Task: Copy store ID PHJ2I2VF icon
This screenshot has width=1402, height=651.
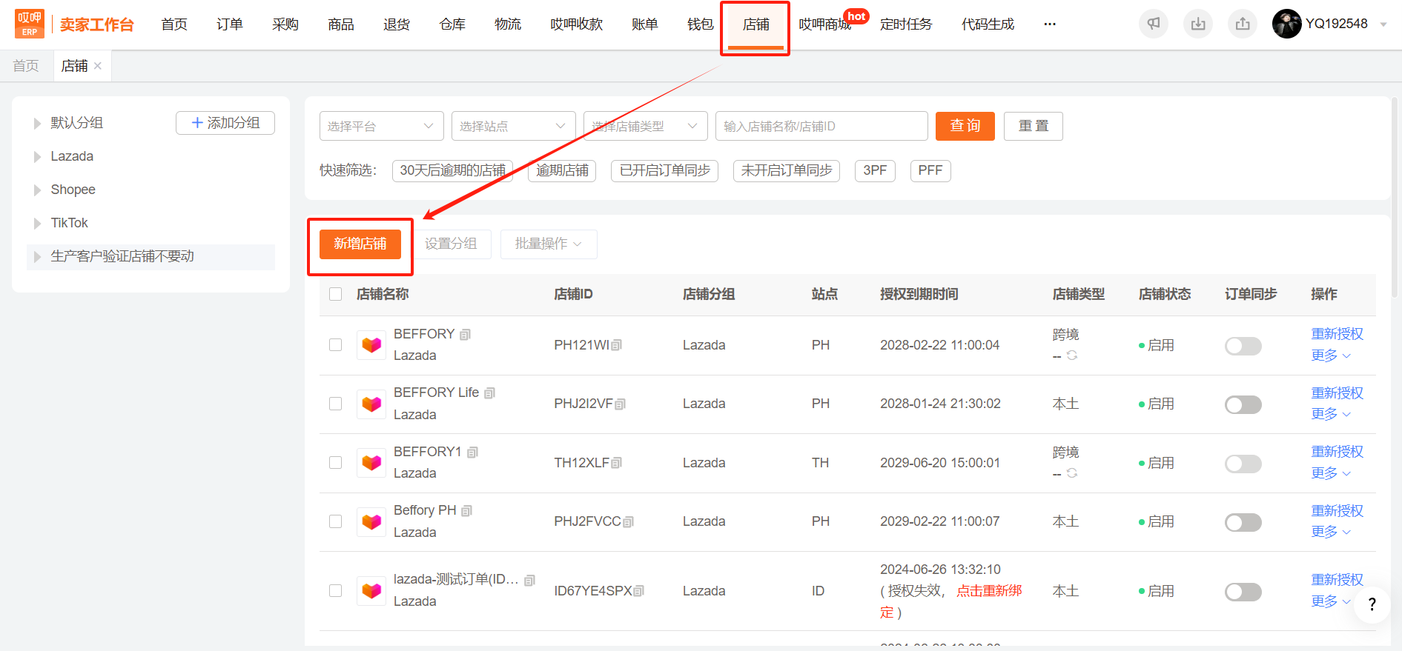Action: 621,404
